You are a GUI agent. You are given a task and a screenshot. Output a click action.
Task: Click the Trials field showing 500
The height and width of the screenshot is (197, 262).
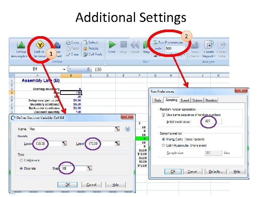coord(175,49)
